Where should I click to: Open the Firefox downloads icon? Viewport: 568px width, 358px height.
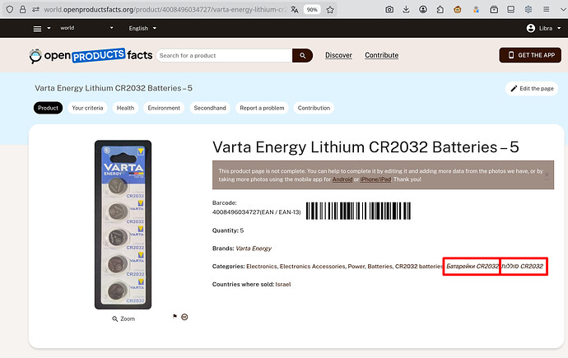[x=406, y=10]
